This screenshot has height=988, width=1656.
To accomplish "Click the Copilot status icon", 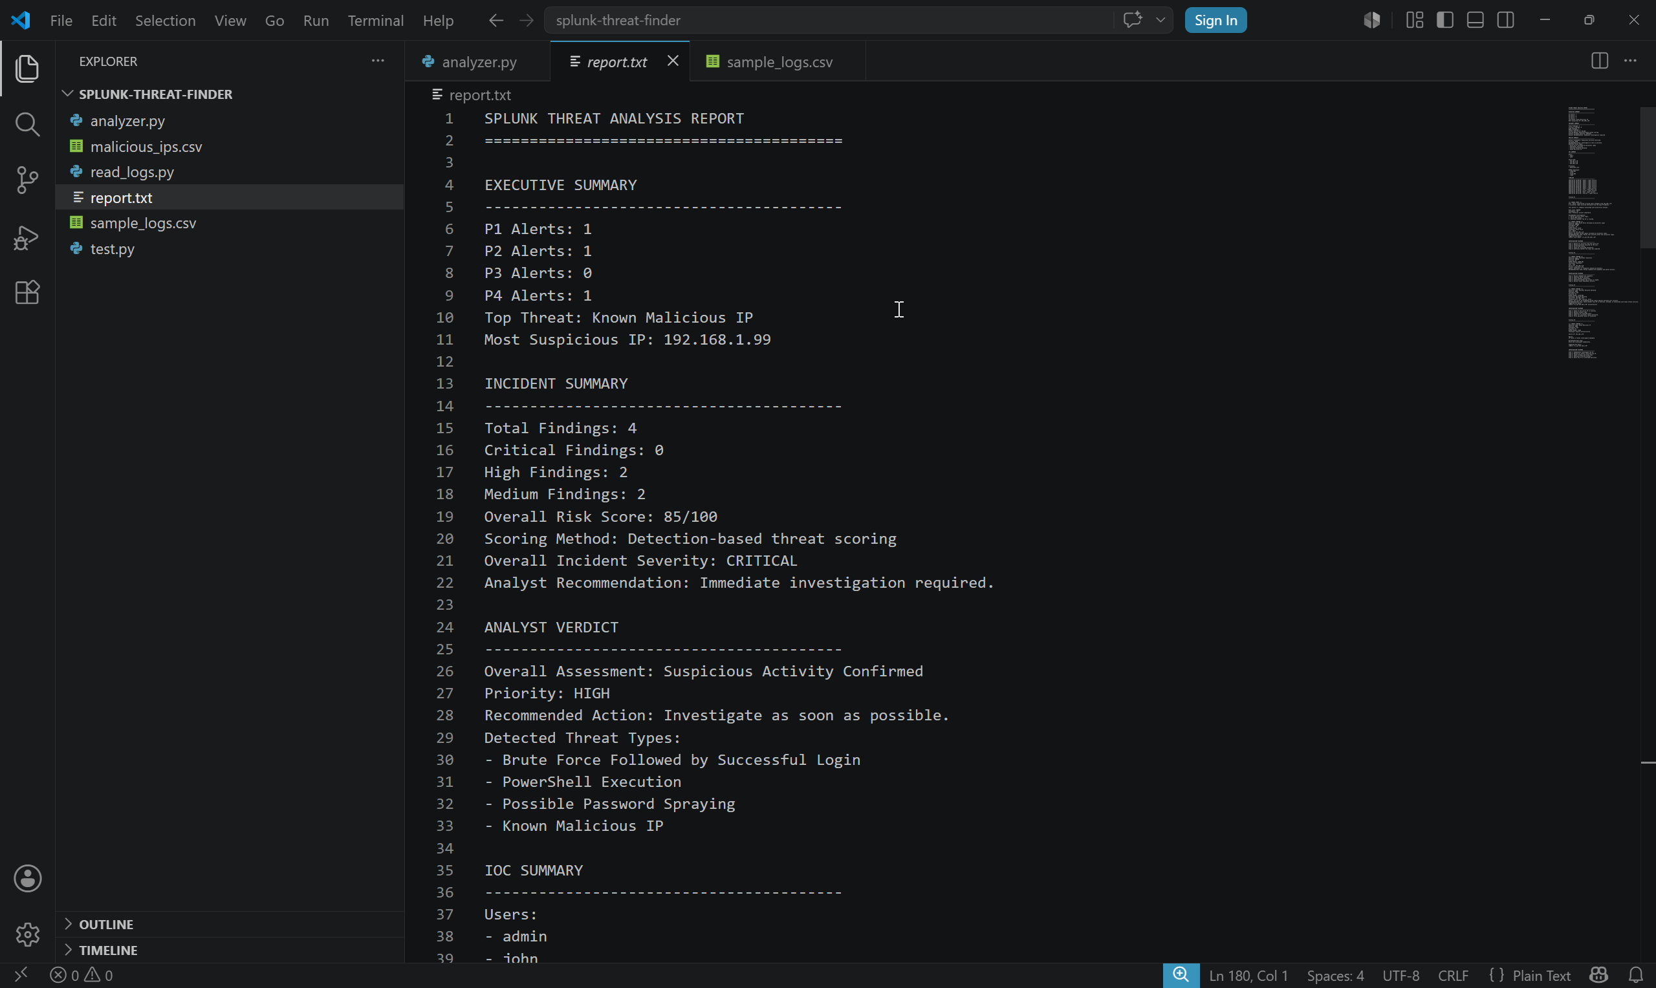I will pyautogui.click(x=1598, y=975).
